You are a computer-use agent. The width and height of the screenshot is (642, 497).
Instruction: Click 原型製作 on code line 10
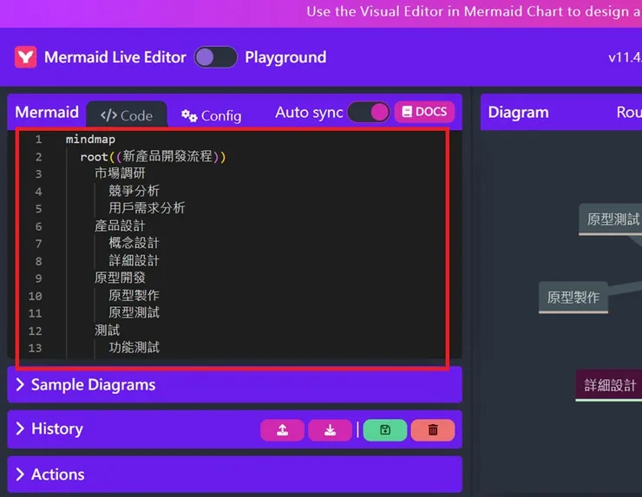(x=134, y=295)
